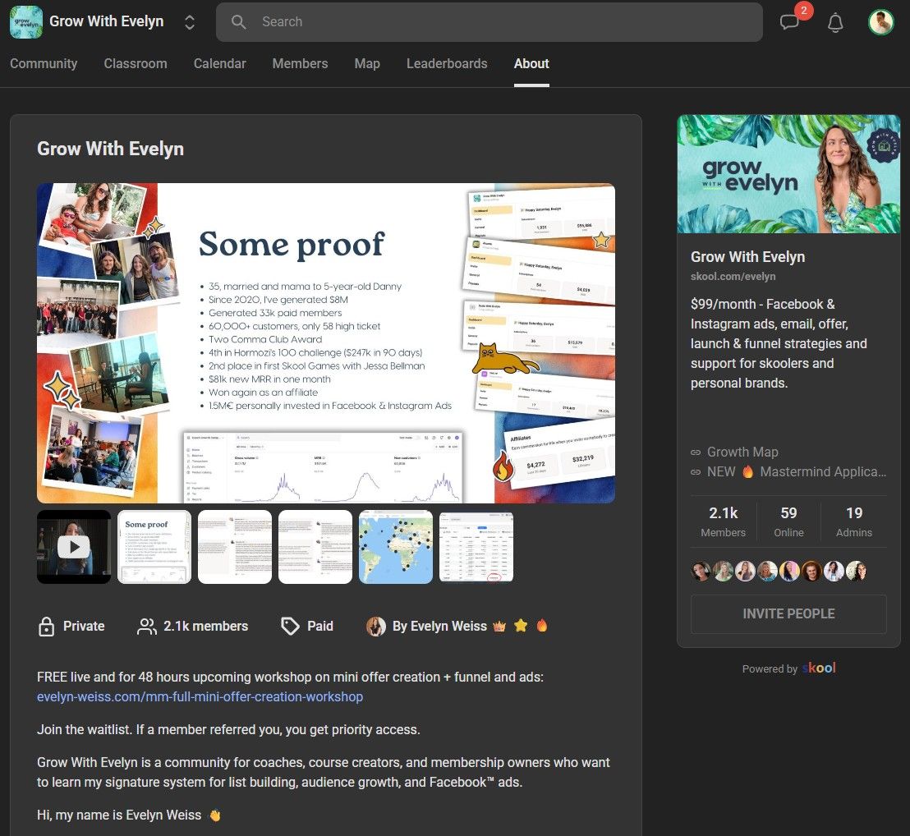The height and width of the screenshot is (836, 910).
Task: Click the sidebar Grow With Evelyn title
Action: (747, 257)
